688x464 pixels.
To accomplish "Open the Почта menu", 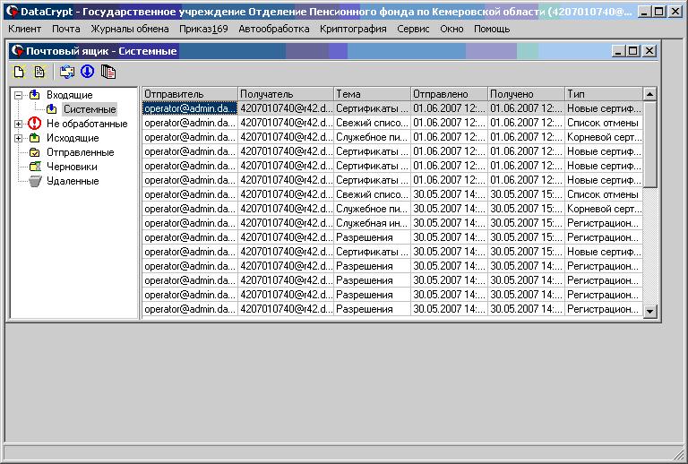I will coord(66,29).
